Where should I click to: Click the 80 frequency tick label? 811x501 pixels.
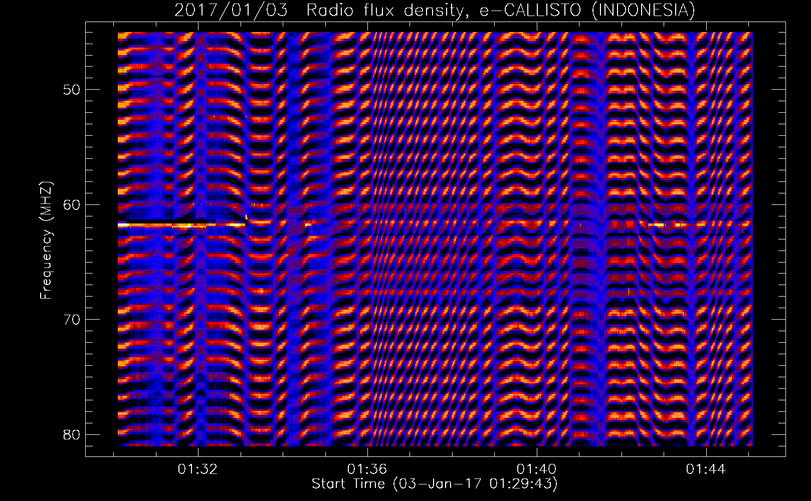pos(72,434)
